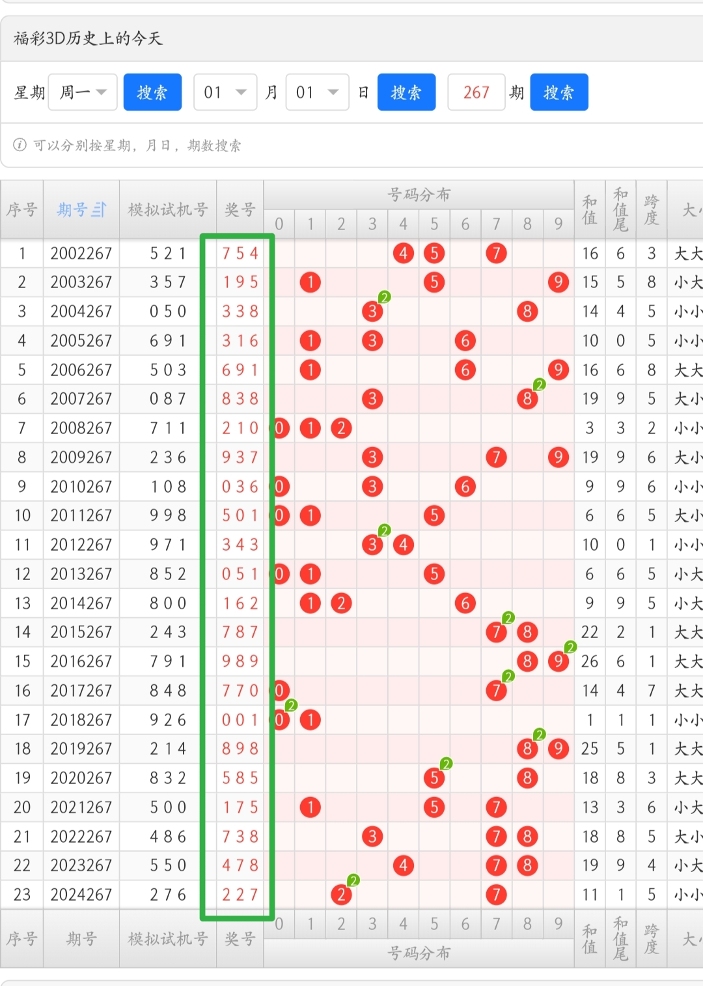The width and height of the screenshot is (703, 986).
Task: Click red ball 6 in row 2010267
Action: point(465,486)
